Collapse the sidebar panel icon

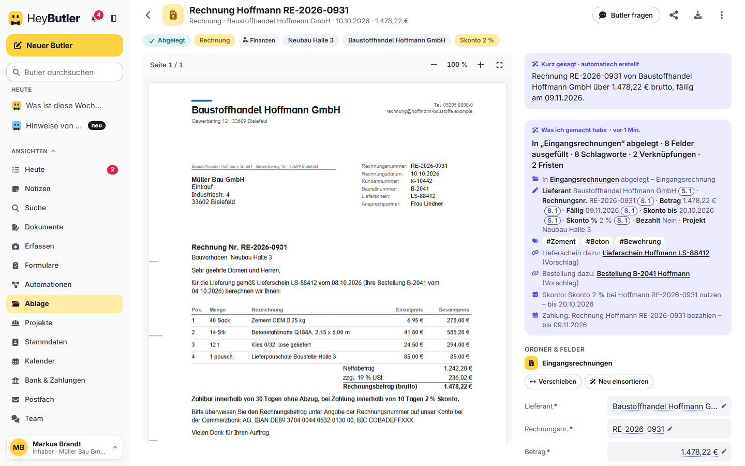pyautogui.click(x=114, y=19)
